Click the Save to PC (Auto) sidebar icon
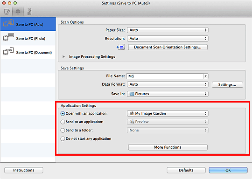The image size is (252, 179). (8, 24)
